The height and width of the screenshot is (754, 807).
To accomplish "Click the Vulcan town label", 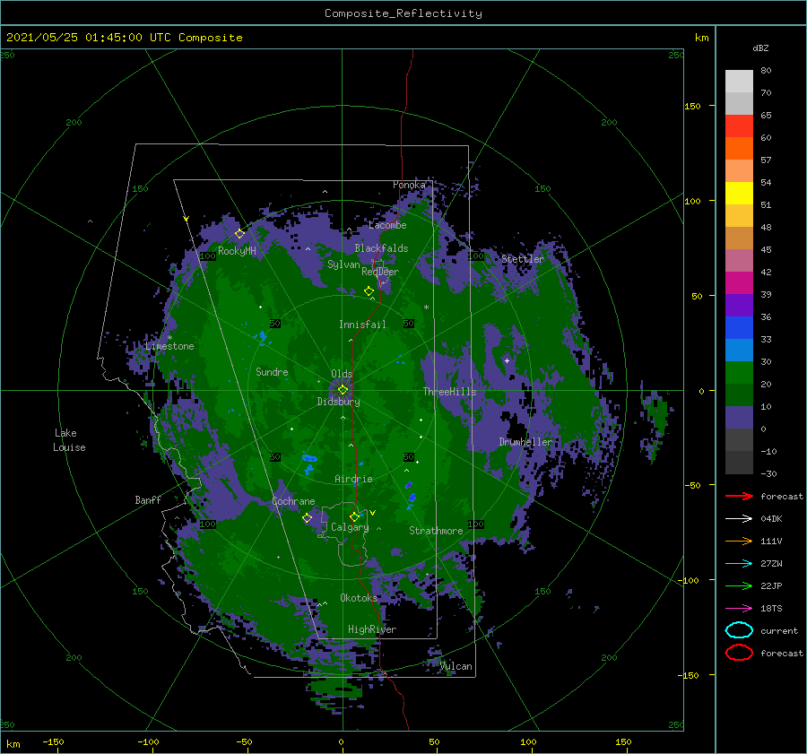I will click(x=456, y=666).
